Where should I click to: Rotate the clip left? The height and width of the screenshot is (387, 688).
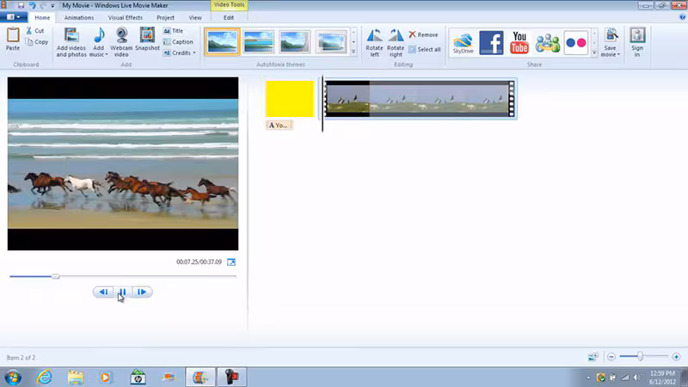[x=374, y=42]
